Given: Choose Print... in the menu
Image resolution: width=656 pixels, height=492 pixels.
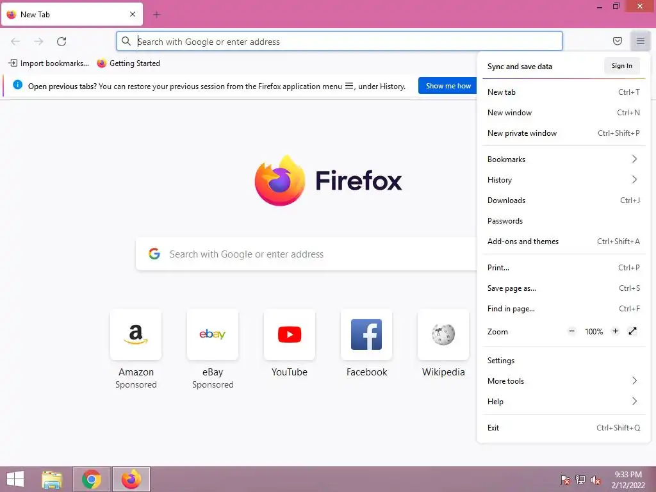Looking at the screenshot, I should 564,268.
